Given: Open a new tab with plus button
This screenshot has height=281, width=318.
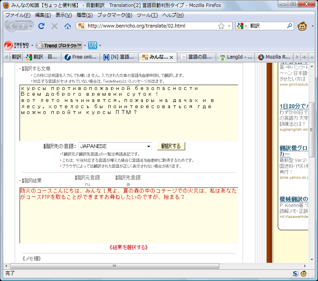Looking at the screenshot, I should click(x=304, y=57).
